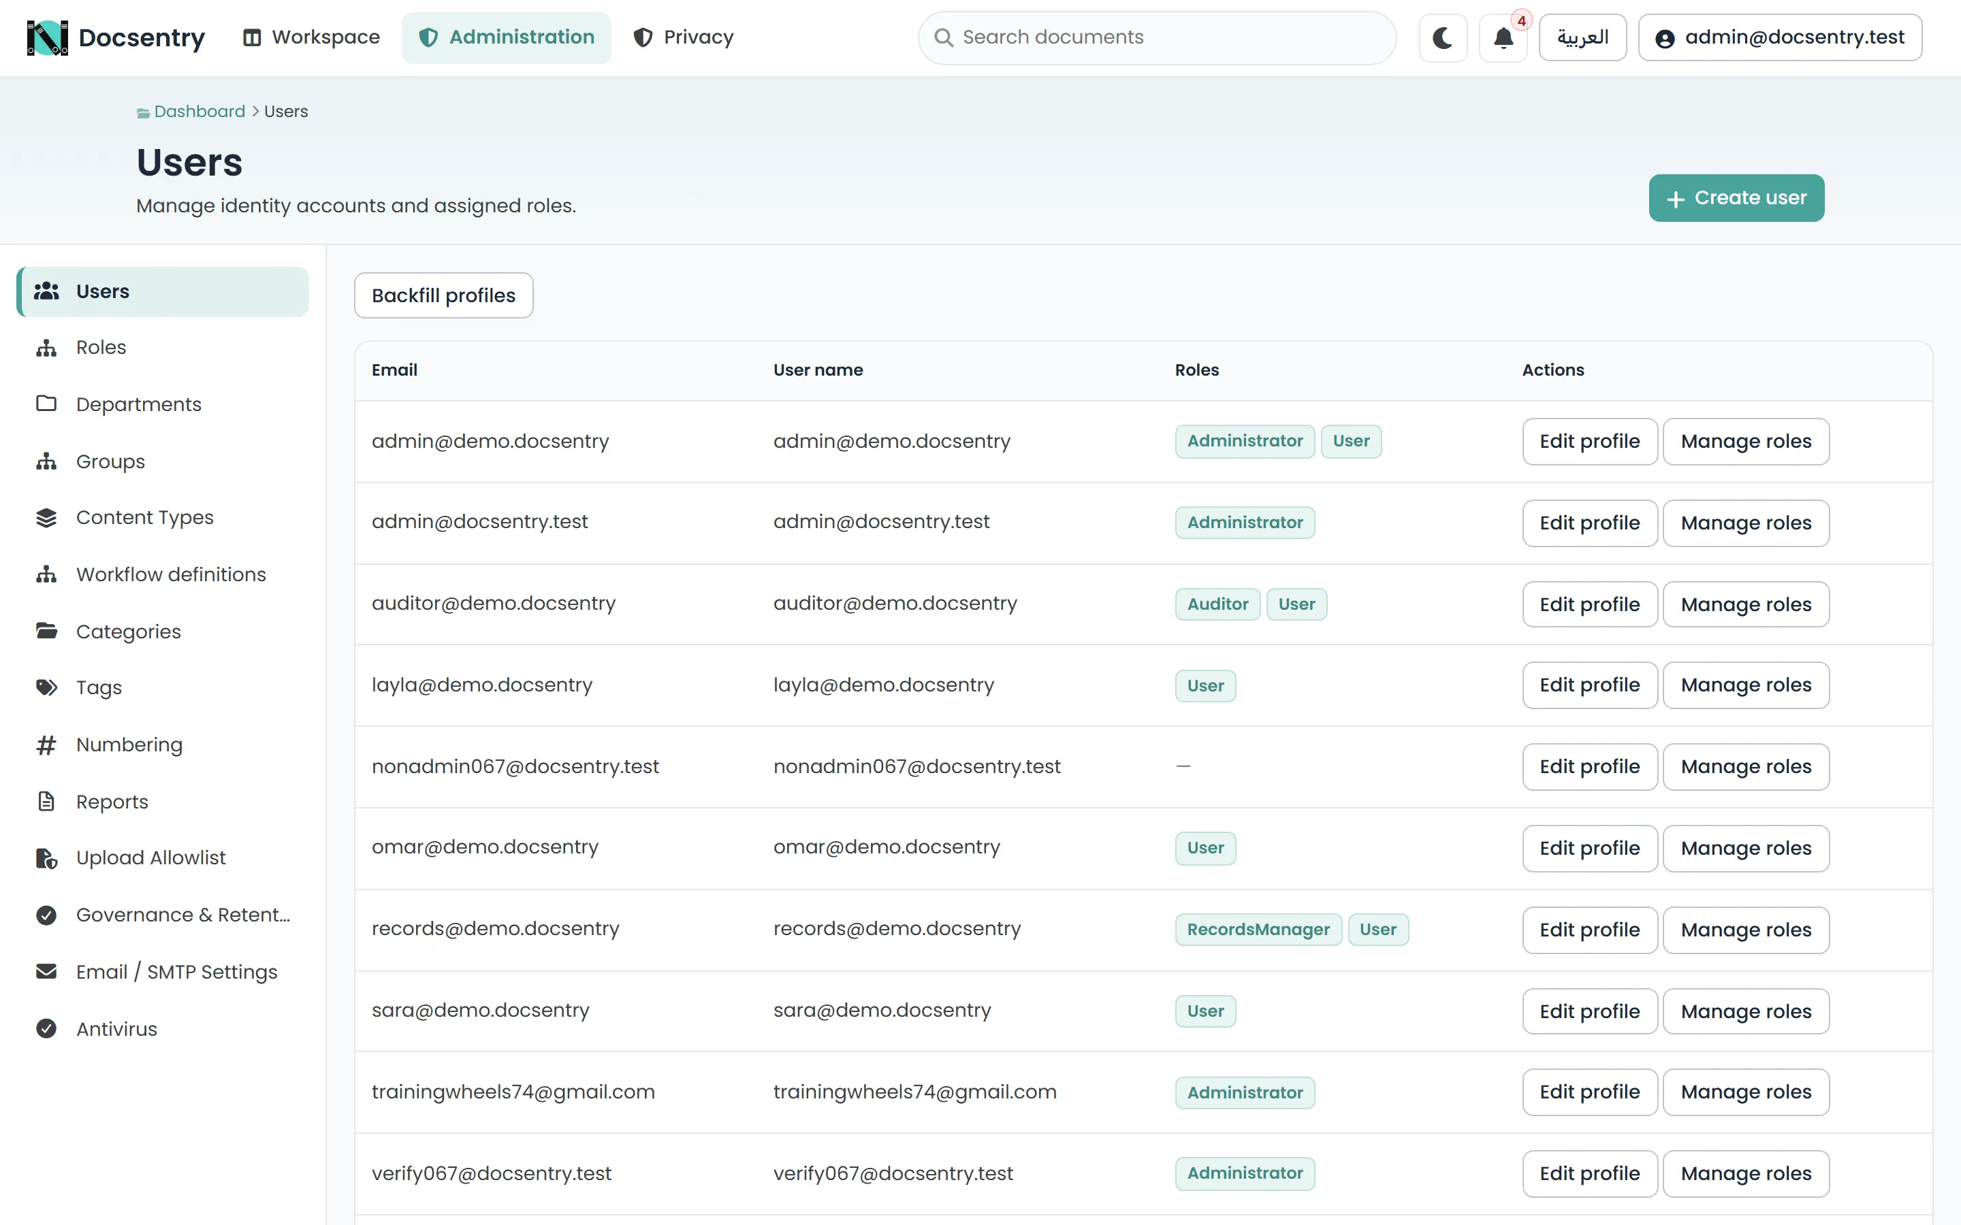Click the RecordsManager role badge

[x=1258, y=930]
